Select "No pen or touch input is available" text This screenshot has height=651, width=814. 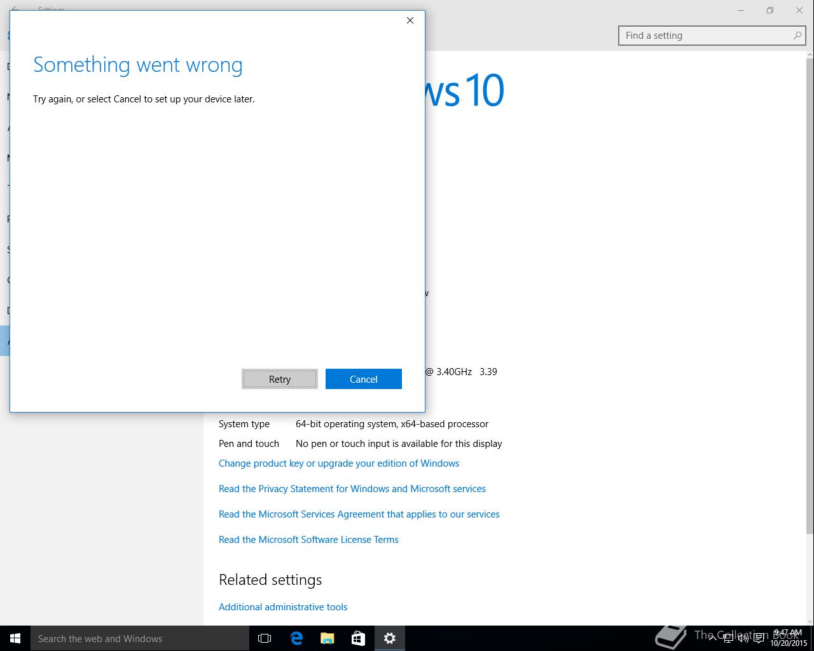click(x=399, y=444)
